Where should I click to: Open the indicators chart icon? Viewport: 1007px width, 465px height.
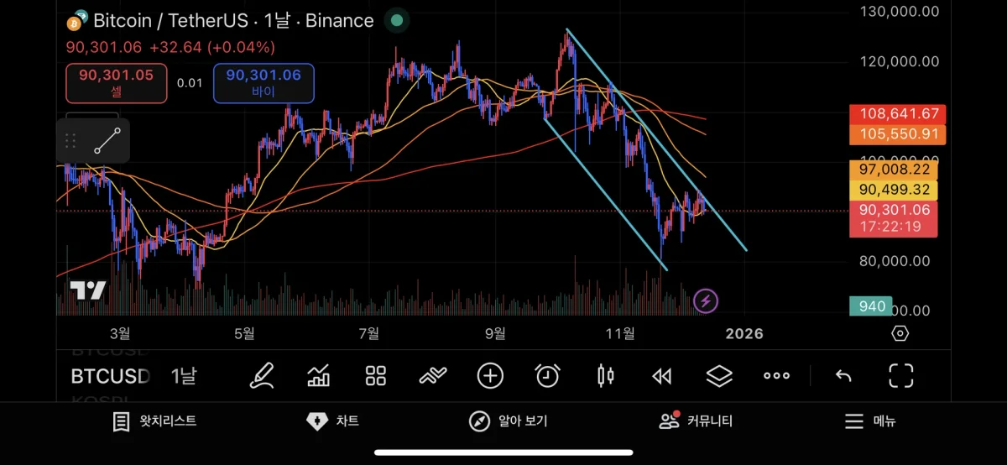[319, 375]
